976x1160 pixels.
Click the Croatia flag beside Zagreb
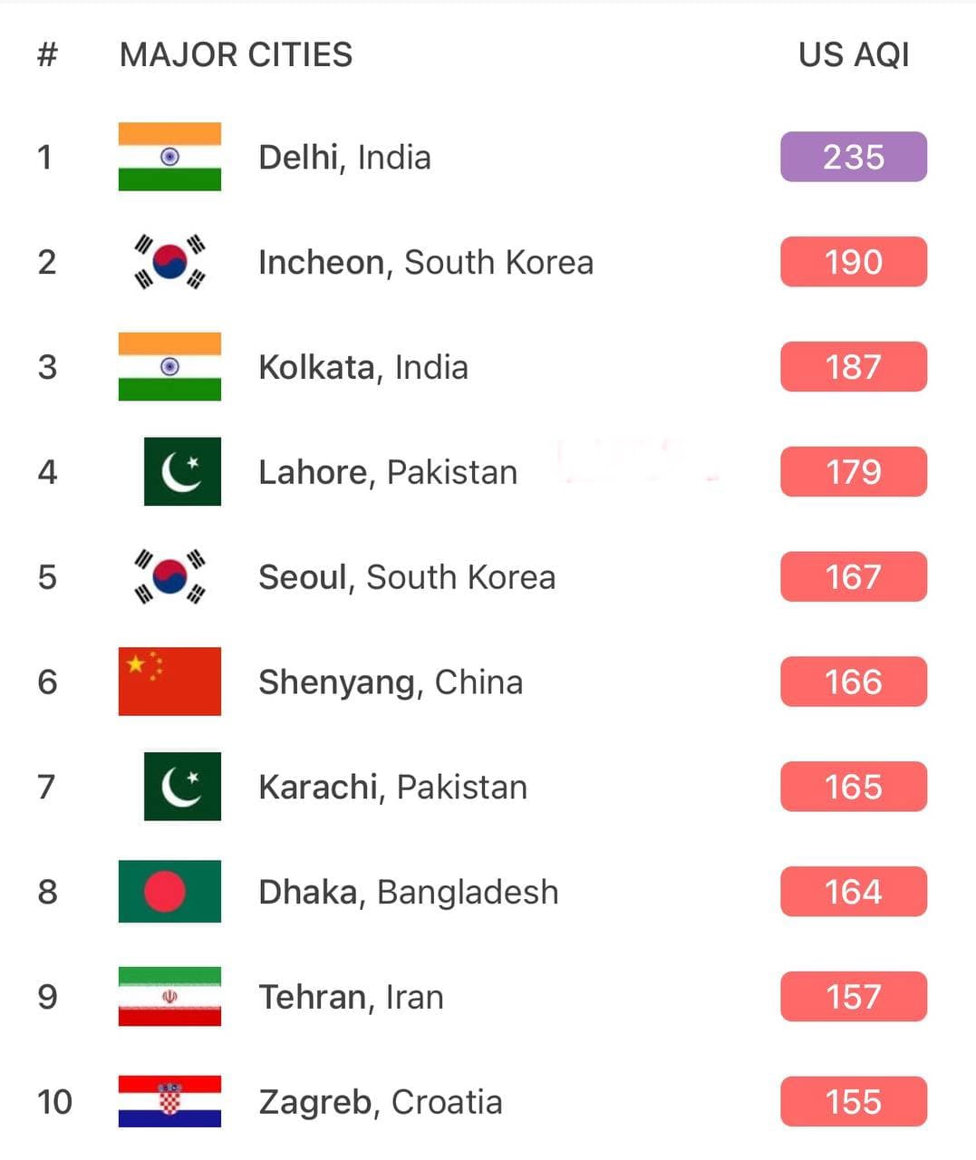pyautogui.click(x=169, y=1101)
